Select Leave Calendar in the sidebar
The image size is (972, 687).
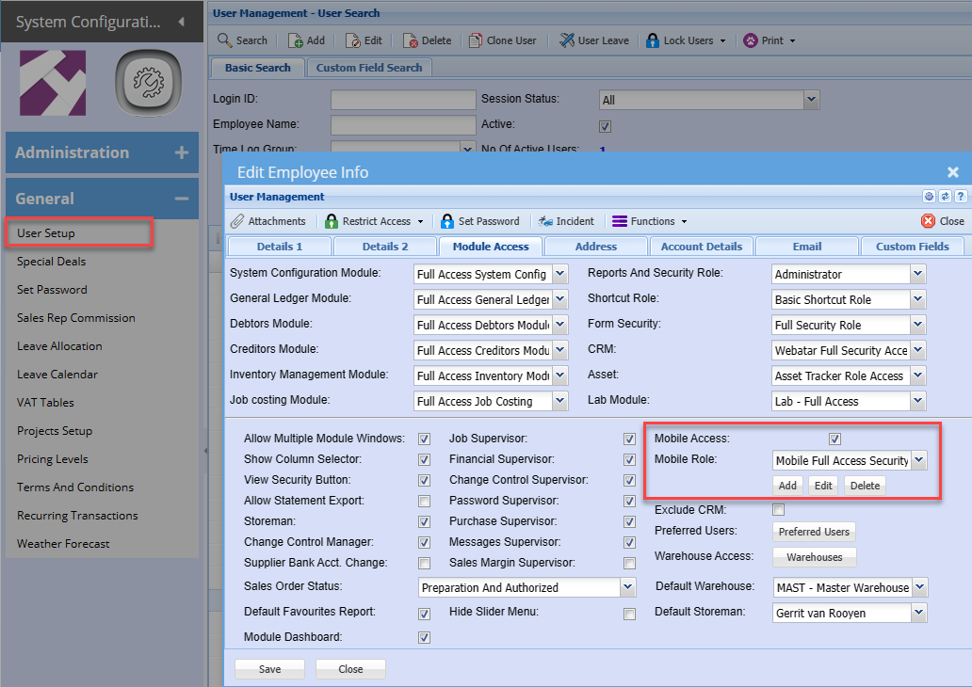click(x=59, y=375)
